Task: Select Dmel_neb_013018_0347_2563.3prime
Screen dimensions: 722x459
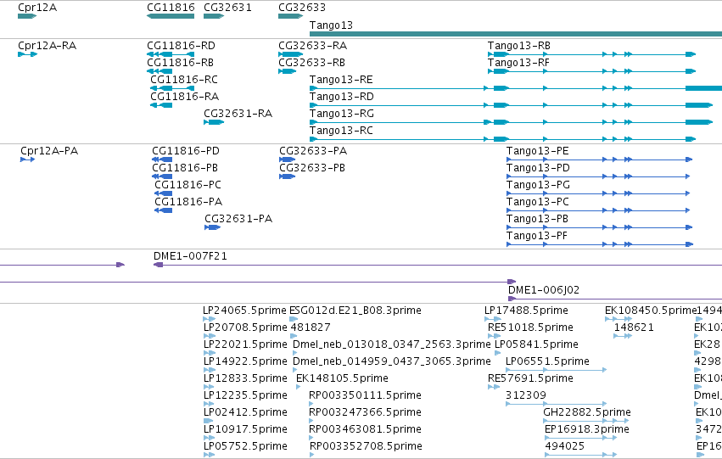Action: tap(391, 344)
